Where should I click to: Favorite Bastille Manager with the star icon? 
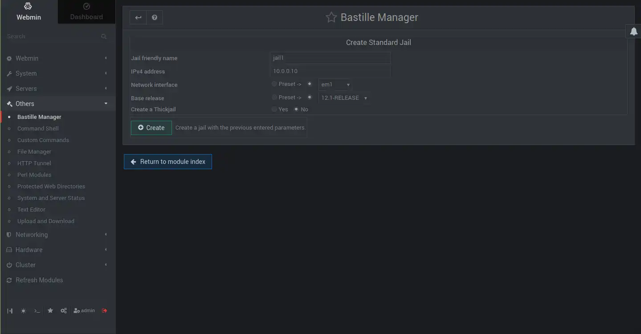click(x=331, y=17)
